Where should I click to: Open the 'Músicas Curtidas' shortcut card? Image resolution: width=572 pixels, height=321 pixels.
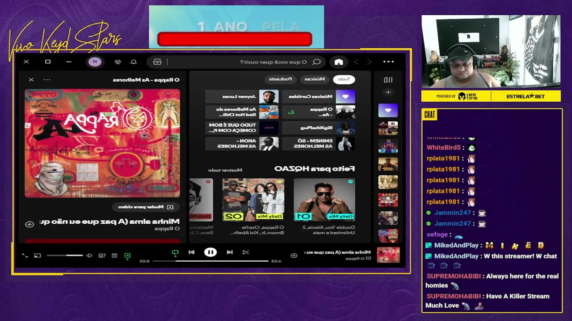pyautogui.click(x=319, y=96)
